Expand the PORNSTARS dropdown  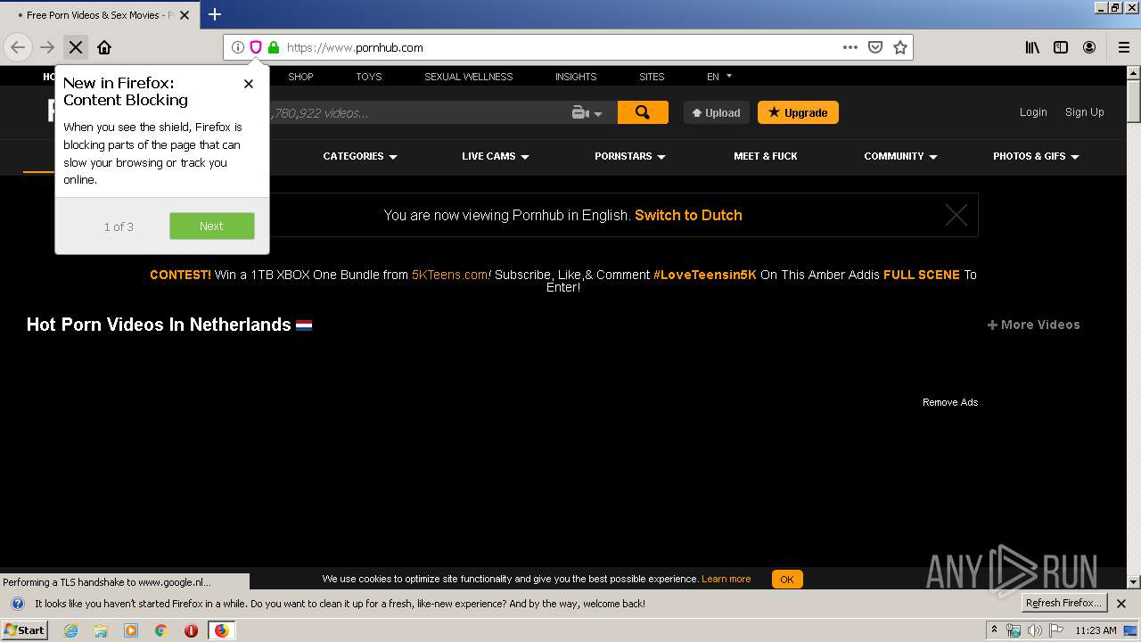coord(630,156)
